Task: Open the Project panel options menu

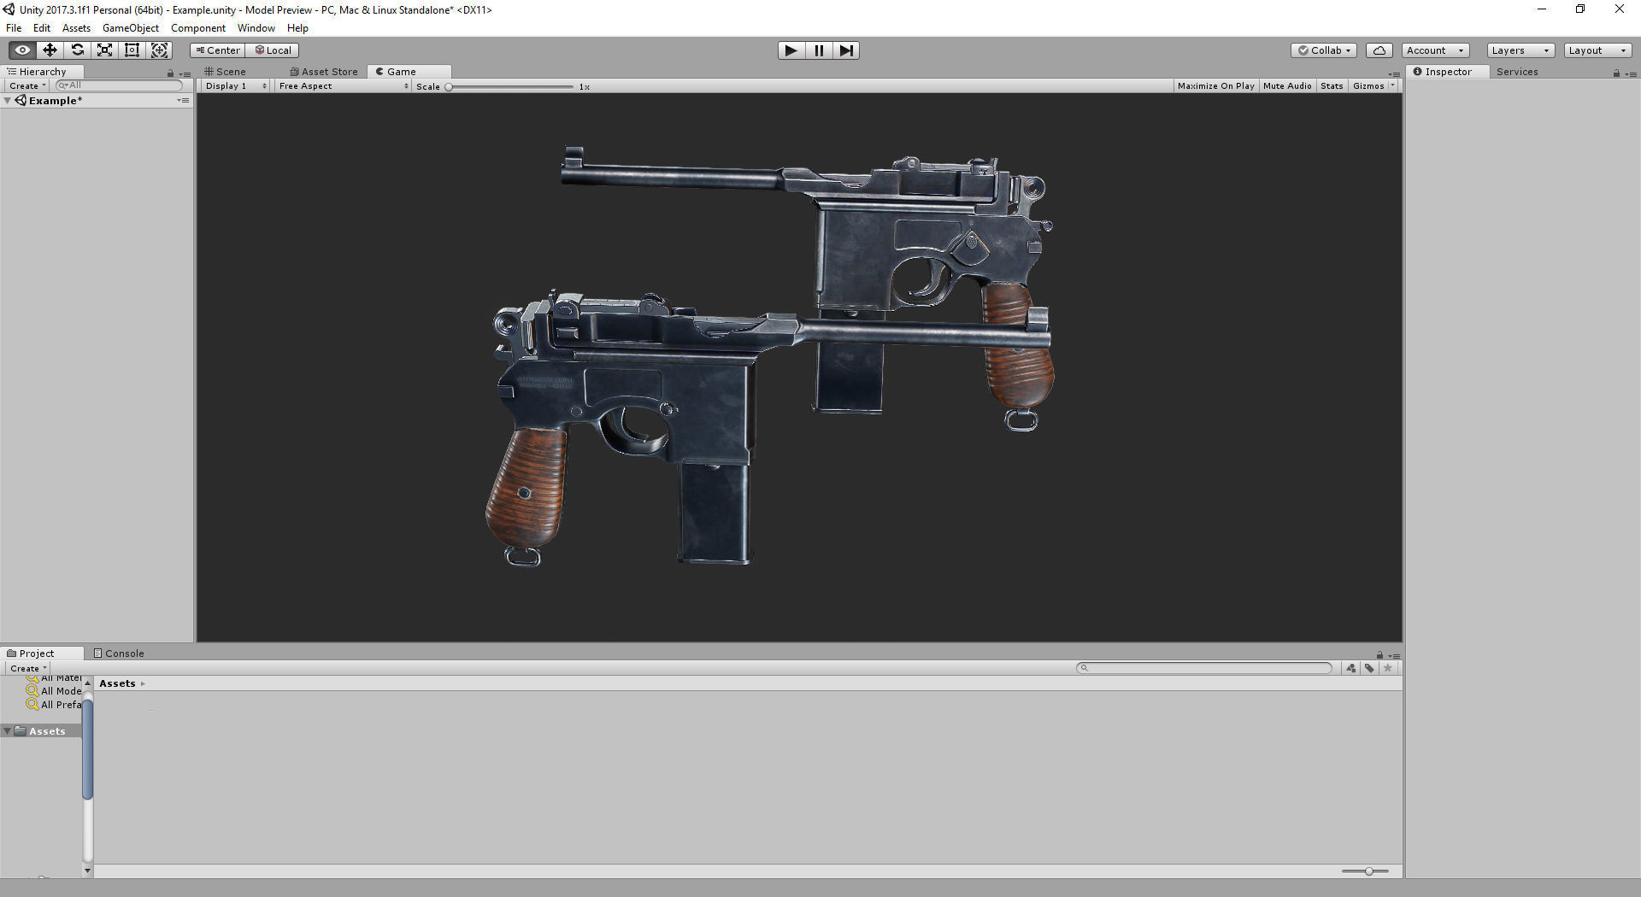Action: click(1394, 656)
